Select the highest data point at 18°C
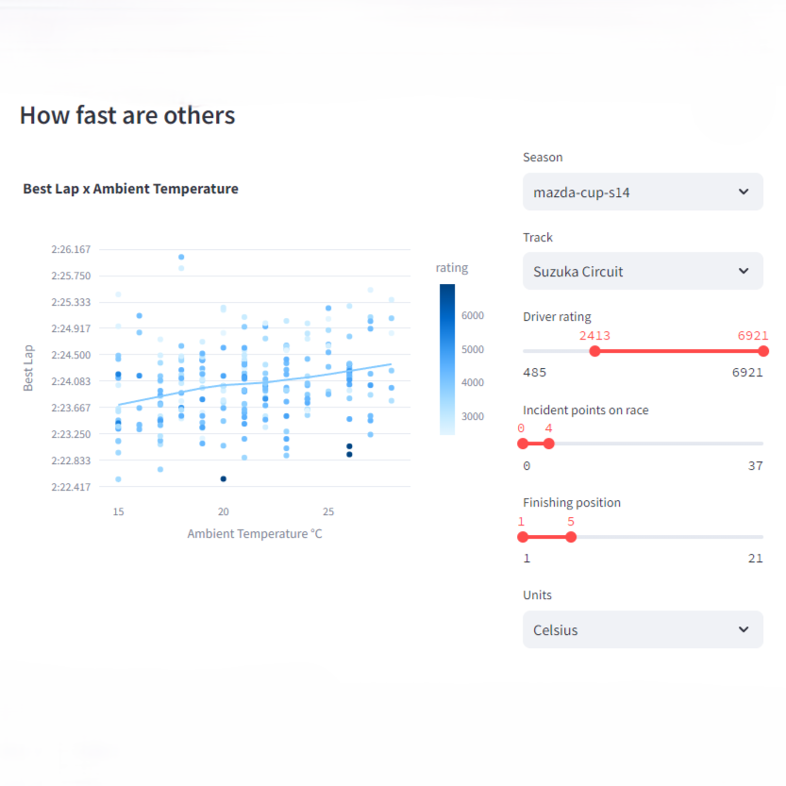This screenshot has width=786, height=786. point(181,257)
